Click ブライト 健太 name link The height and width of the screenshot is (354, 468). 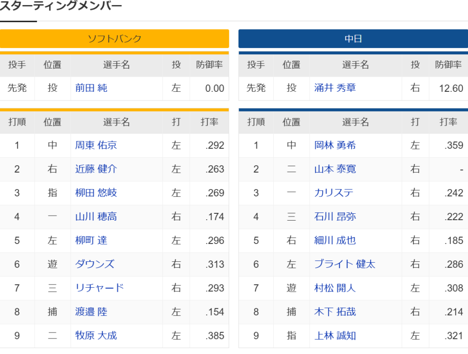[x=345, y=264]
